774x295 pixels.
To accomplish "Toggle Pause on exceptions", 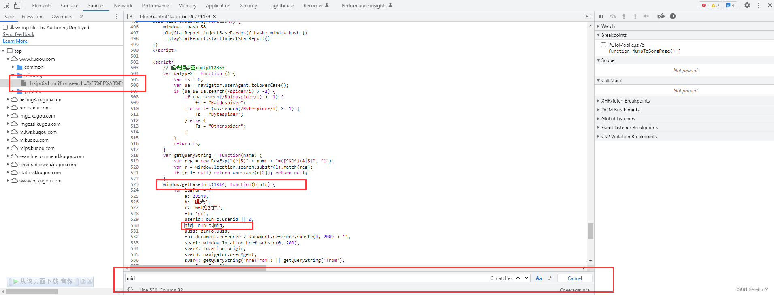I will click(673, 16).
